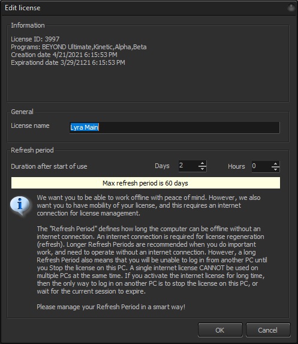The image size is (298, 344).
Task: Click the Max refresh period banner
Action: 146,183
